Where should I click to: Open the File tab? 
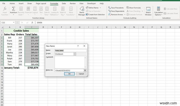[4, 3]
